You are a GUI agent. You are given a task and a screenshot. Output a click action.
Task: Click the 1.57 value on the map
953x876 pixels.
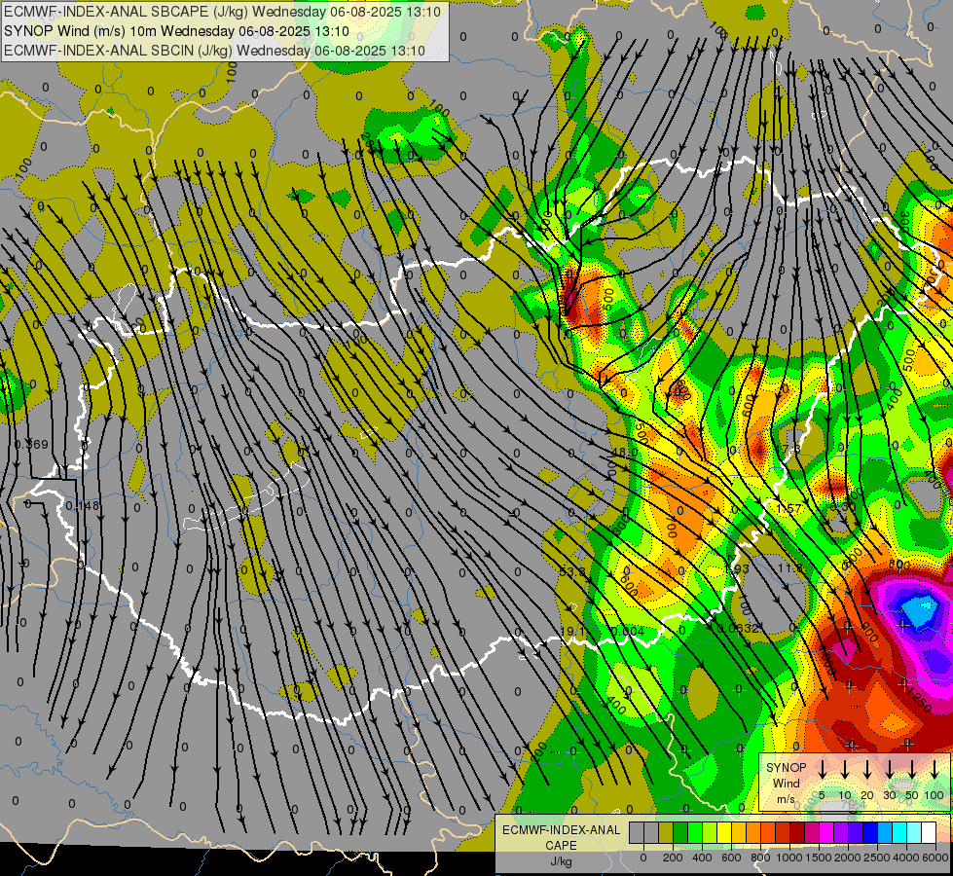tap(789, 508)
